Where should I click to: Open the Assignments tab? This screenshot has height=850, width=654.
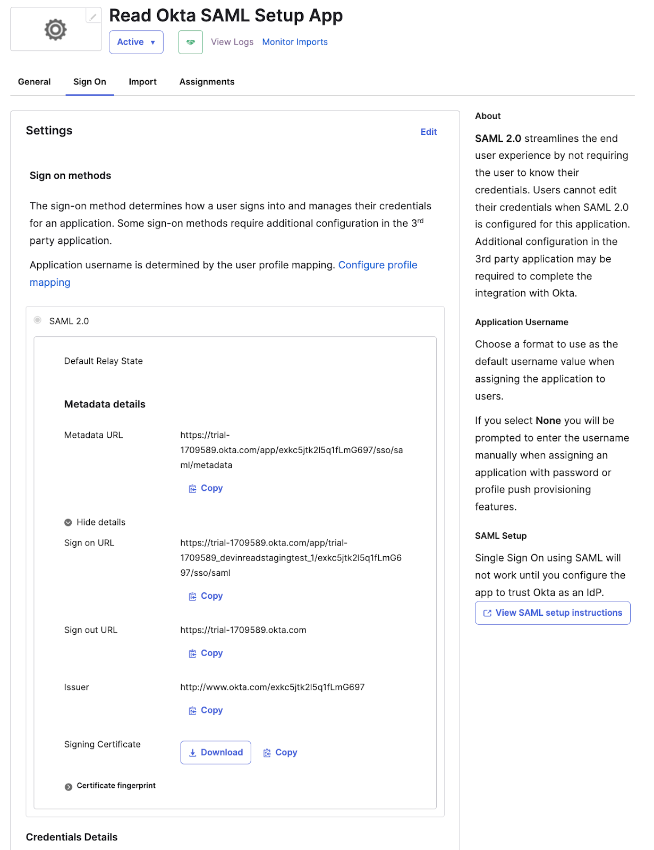207,81
